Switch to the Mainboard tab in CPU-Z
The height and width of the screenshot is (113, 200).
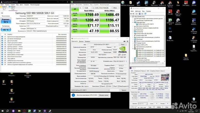point(137,71)
